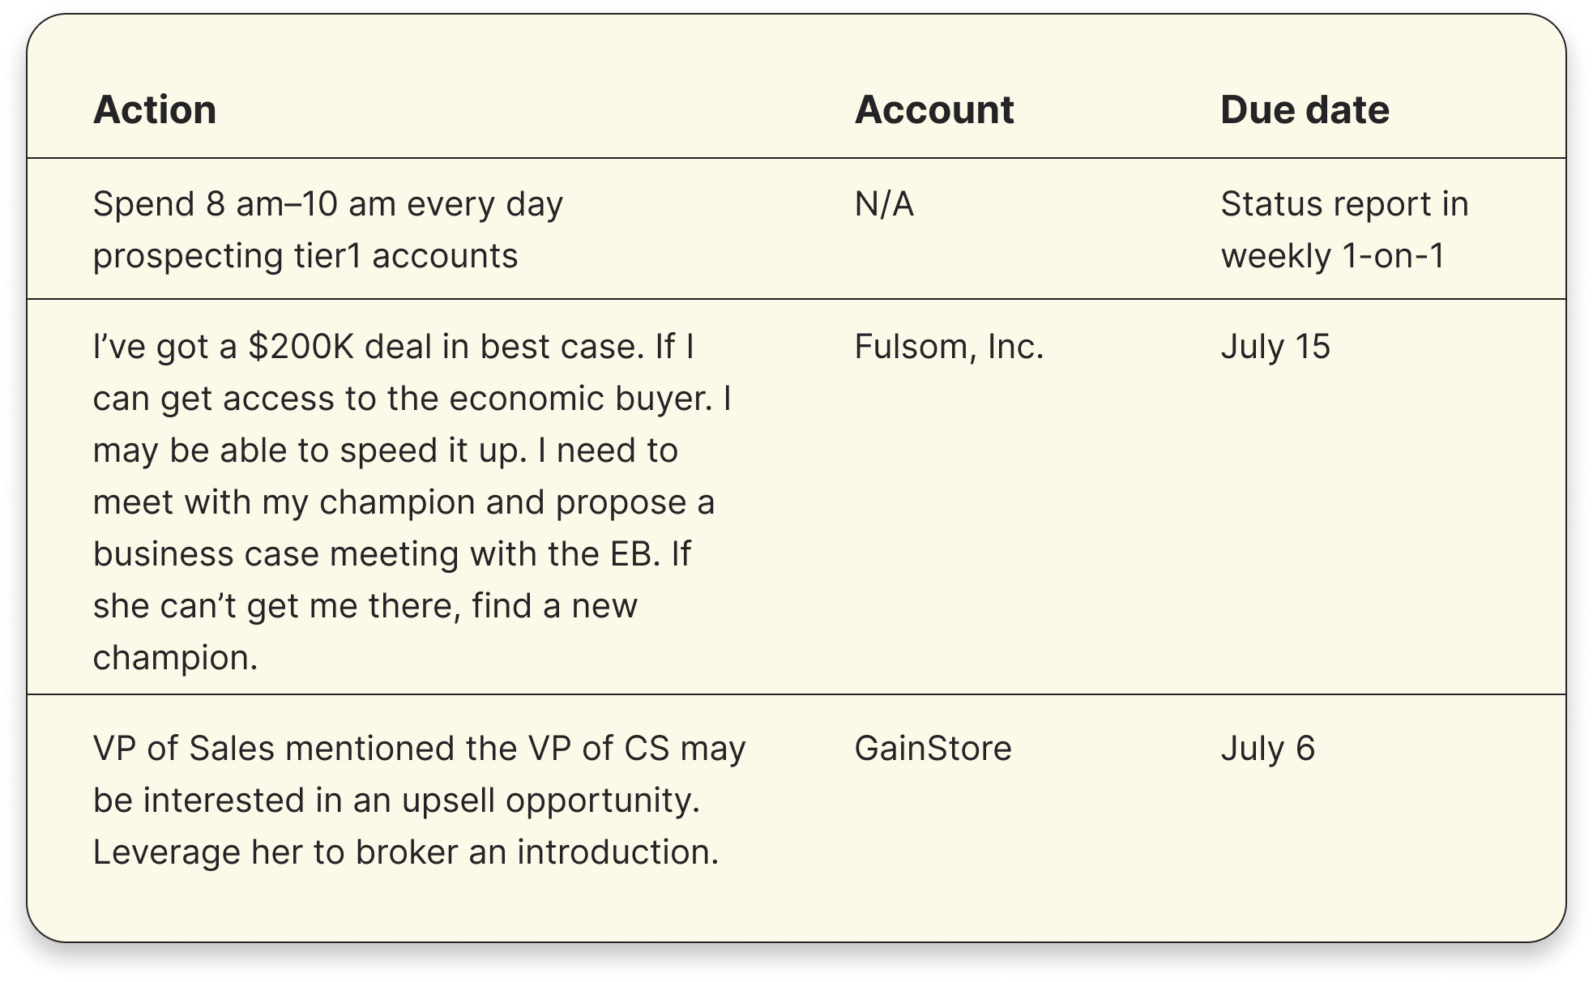This screenshot has height=982, width=1593.
Task: Click the Status report in weekly 1-on-1 cell
Action: [x=1344, y=229]
